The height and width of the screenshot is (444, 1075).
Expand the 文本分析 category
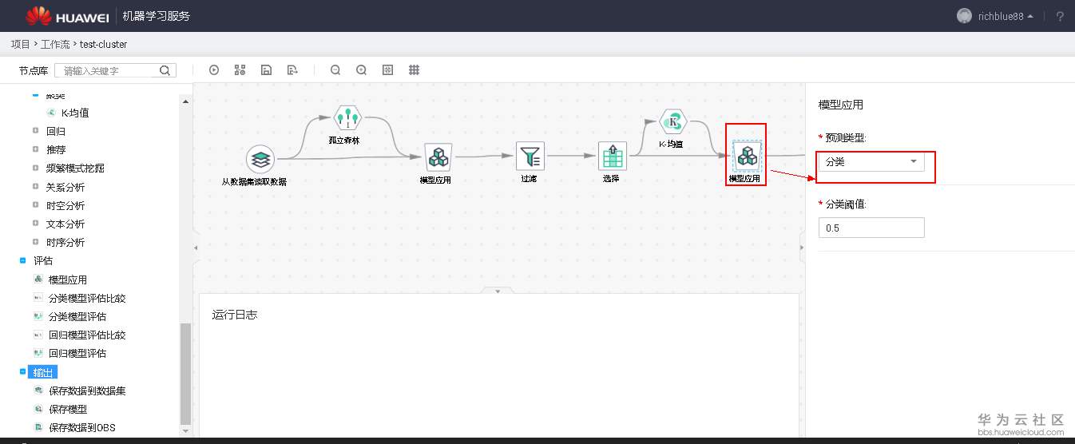coord(35,223)
